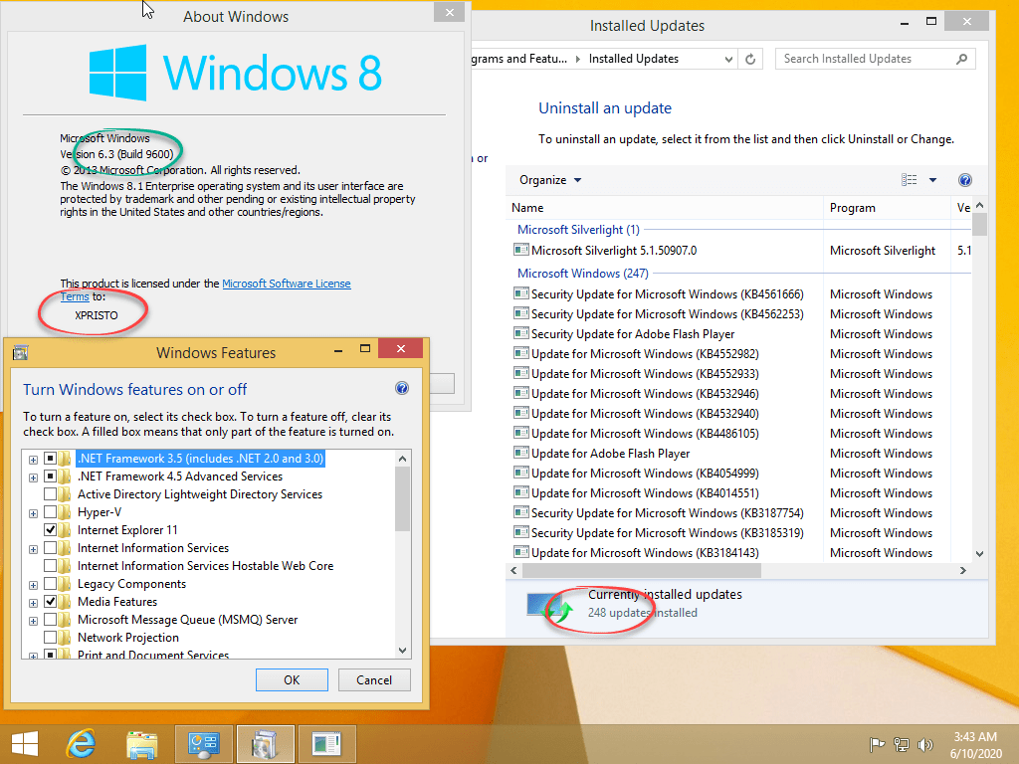This screenshot has height=764, width=1019.
Task: Open help in Installed Updates toolbar
Action: tap(965, 180)
